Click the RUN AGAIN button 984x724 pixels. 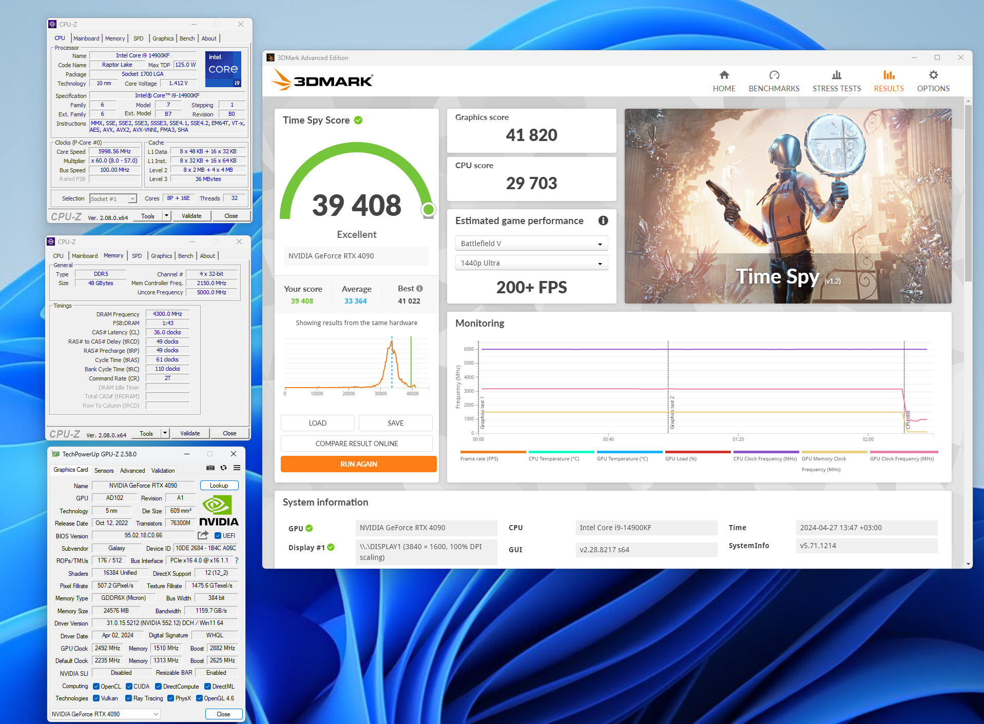coord(358,464)
